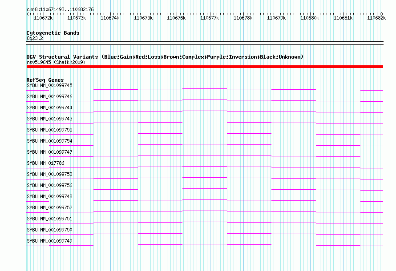The image size is (396, 271).
Task: Click the magenta intron line under NM_017786
Action: coord(205,167)
